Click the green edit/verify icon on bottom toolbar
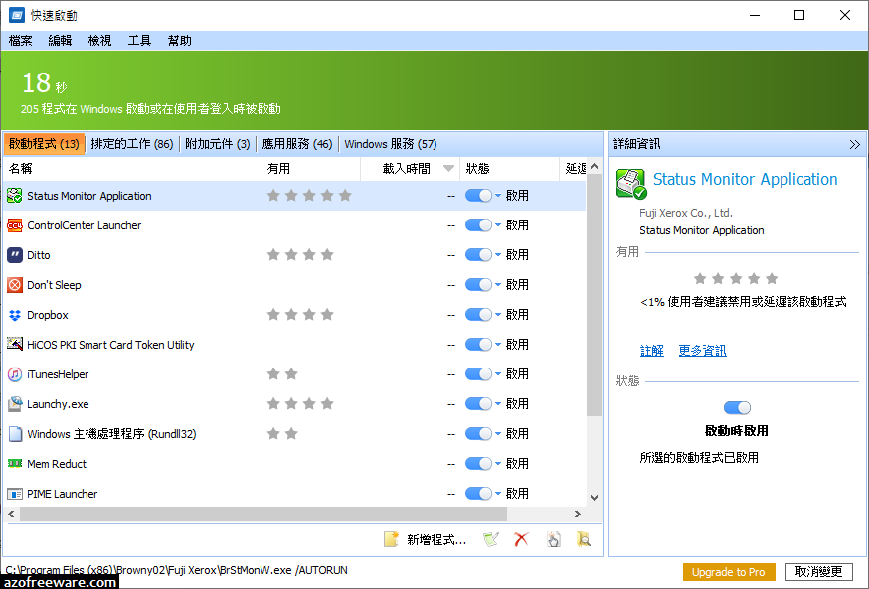The height and width of the screenshot is (589, 869). [490, 539]
